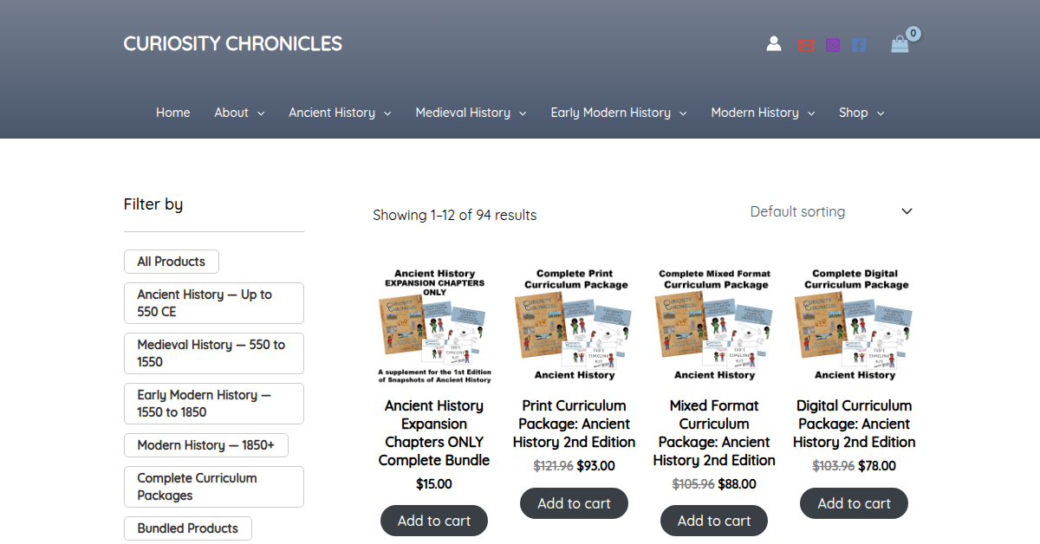This screenshot has height=544, width=1040.
Task: Add Digital Curriculum Package to cart
Action: [854, 503]
